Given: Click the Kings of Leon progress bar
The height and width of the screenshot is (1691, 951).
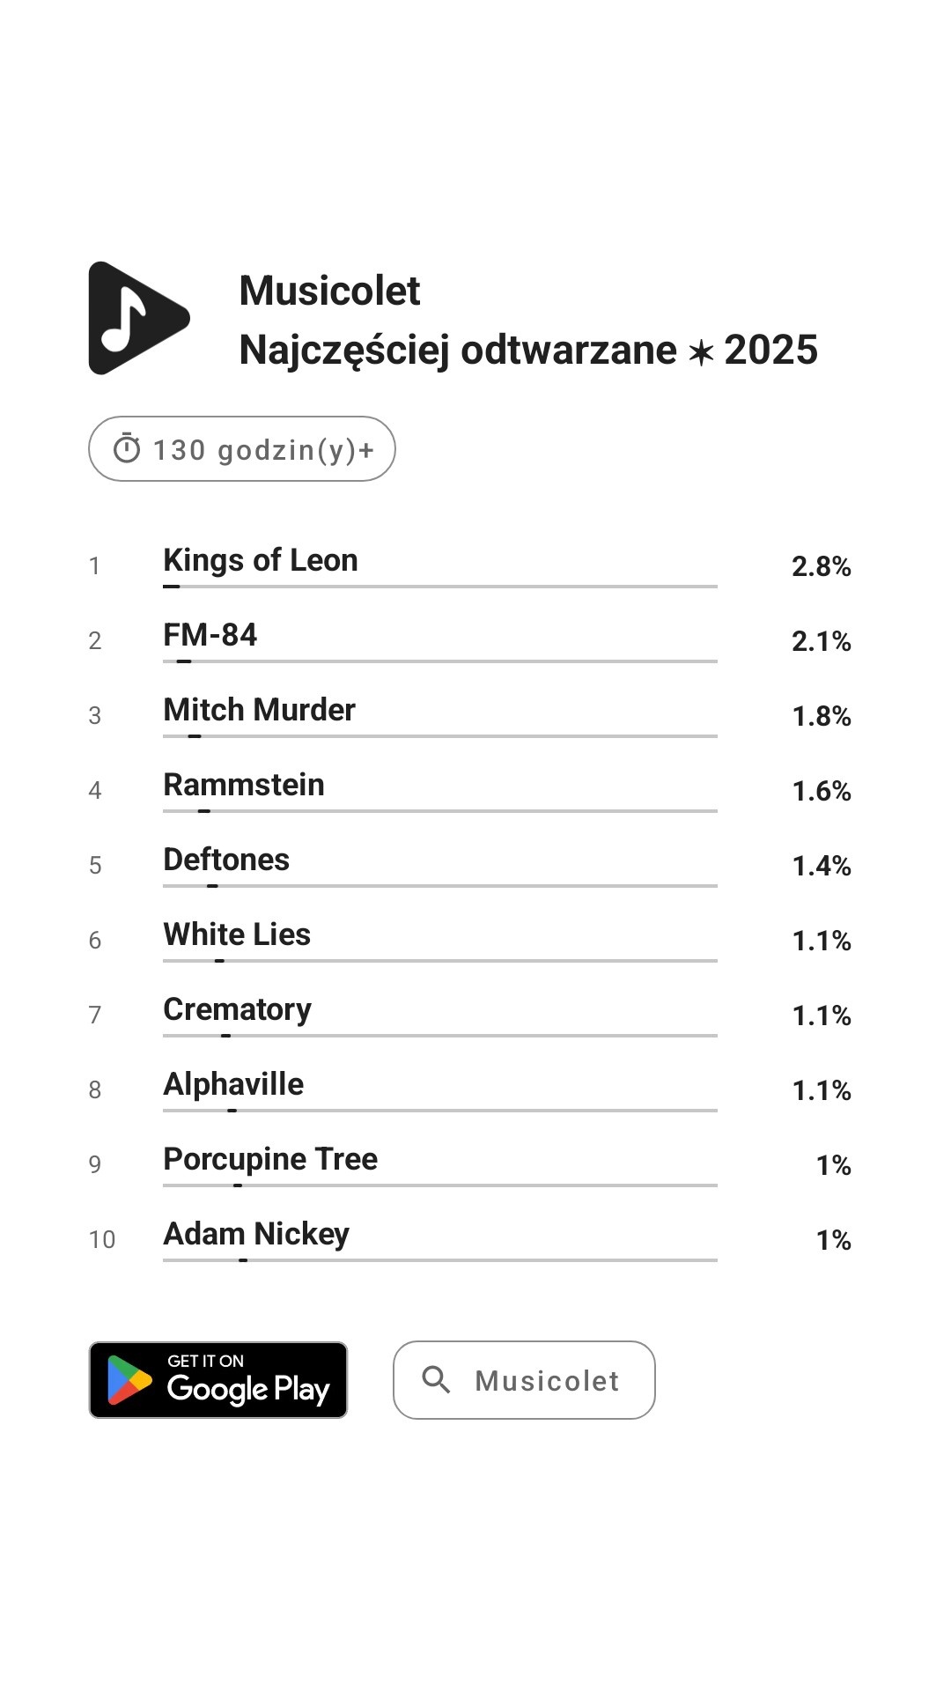Looking at the screenshot, I should pyautogui.click(x=440, y=587).
